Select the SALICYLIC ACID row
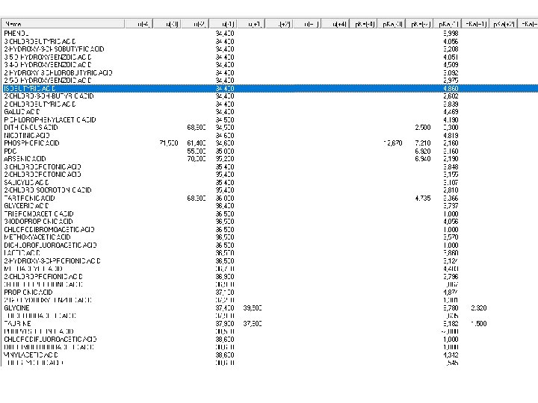 [270, 182]
